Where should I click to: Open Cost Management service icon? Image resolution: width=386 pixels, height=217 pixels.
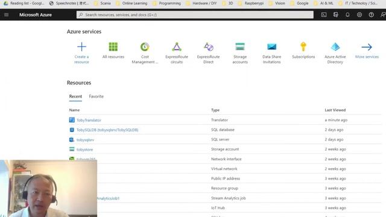point(145,47)
